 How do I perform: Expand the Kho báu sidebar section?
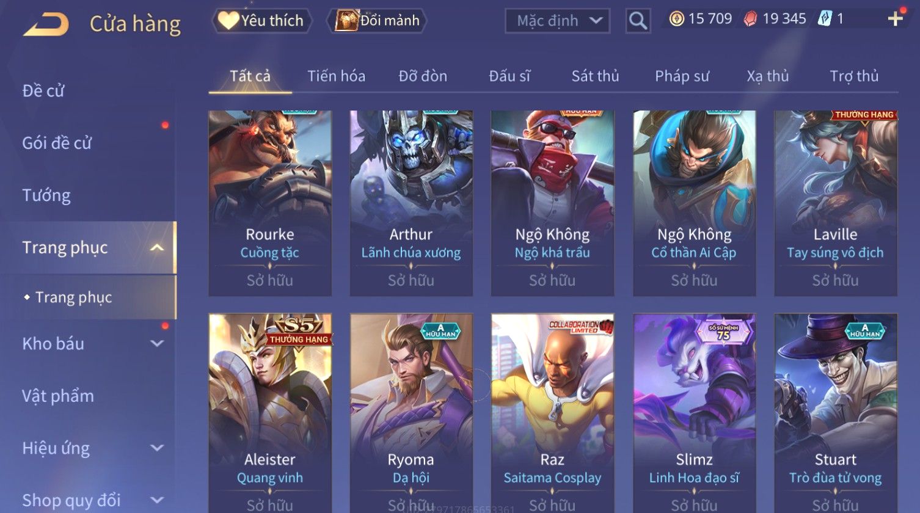pos(157,343)
